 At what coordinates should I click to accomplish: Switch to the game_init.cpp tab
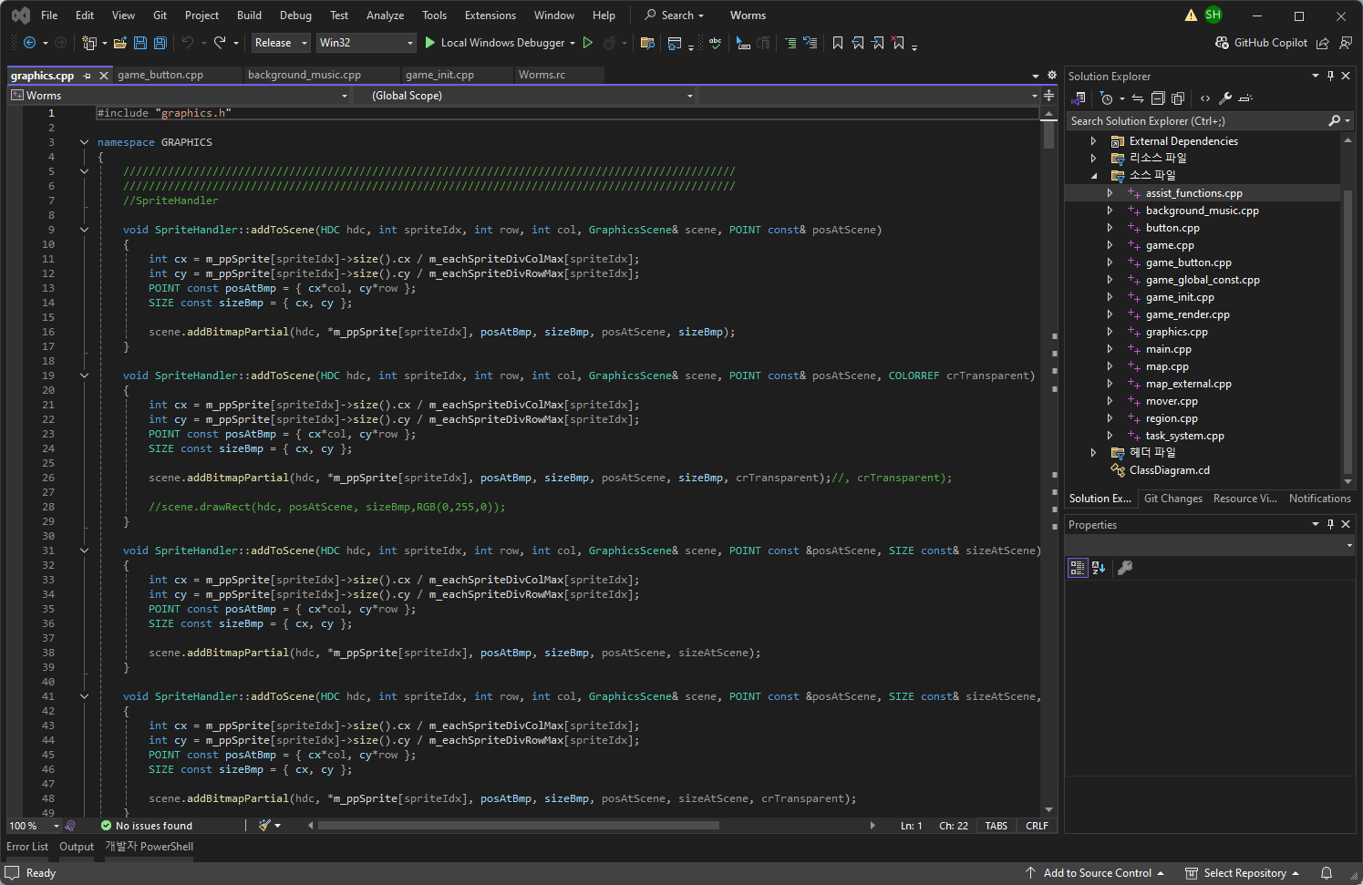point(439,75)
